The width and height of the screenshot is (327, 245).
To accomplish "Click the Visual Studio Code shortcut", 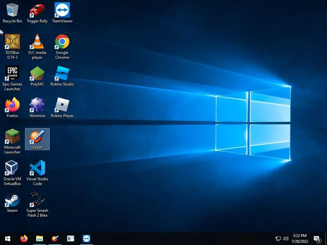I will (x=37, y=173).
